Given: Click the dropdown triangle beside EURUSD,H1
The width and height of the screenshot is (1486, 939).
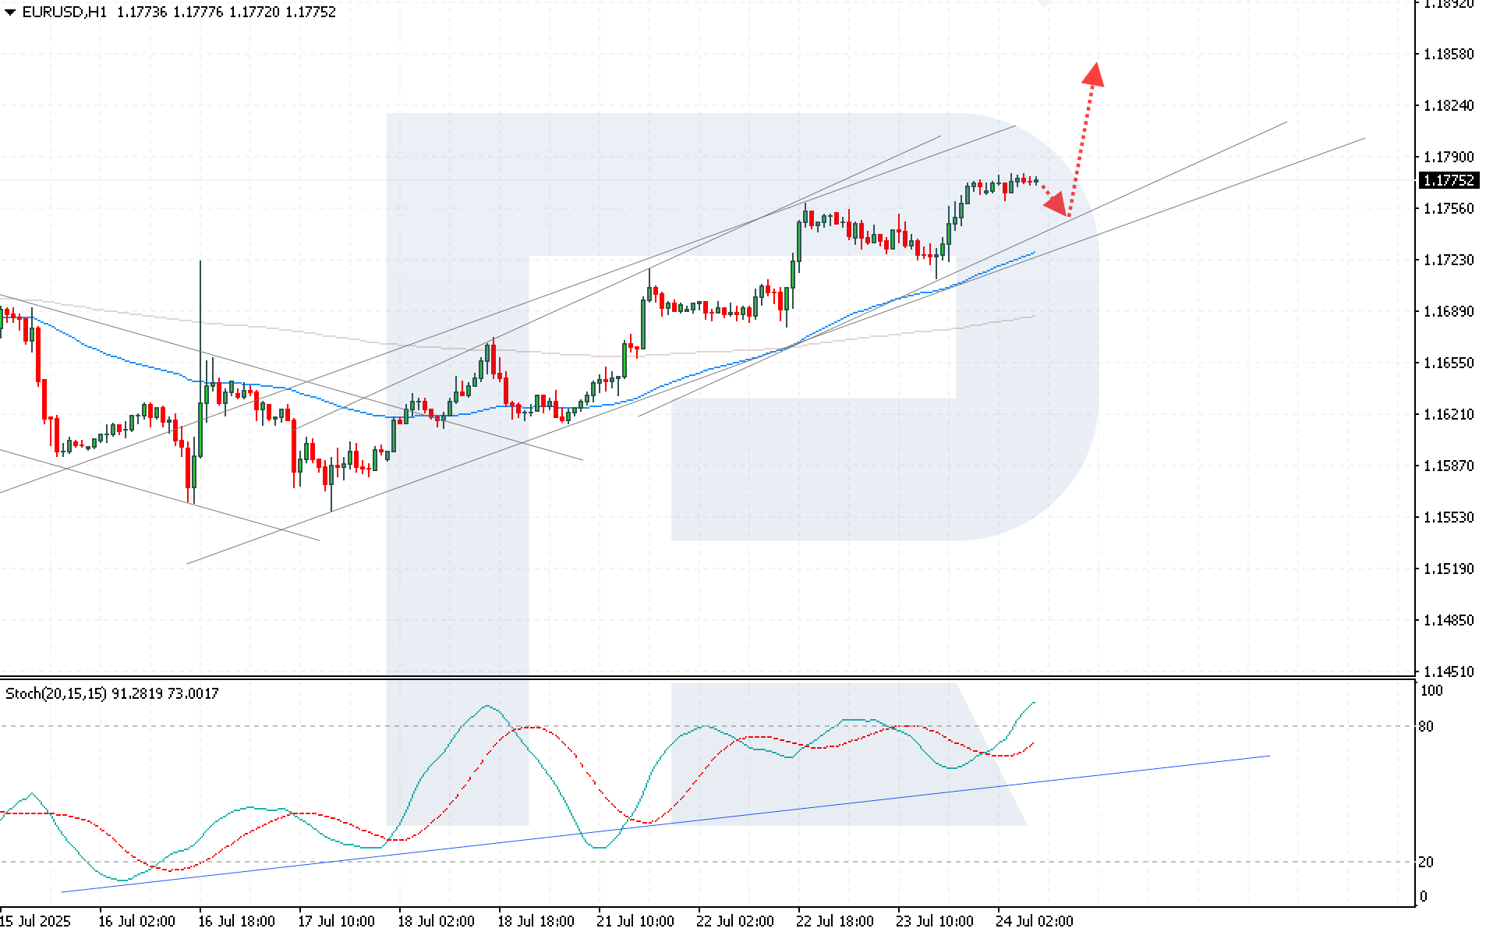Looking at the screenshot, I should 10,12.
